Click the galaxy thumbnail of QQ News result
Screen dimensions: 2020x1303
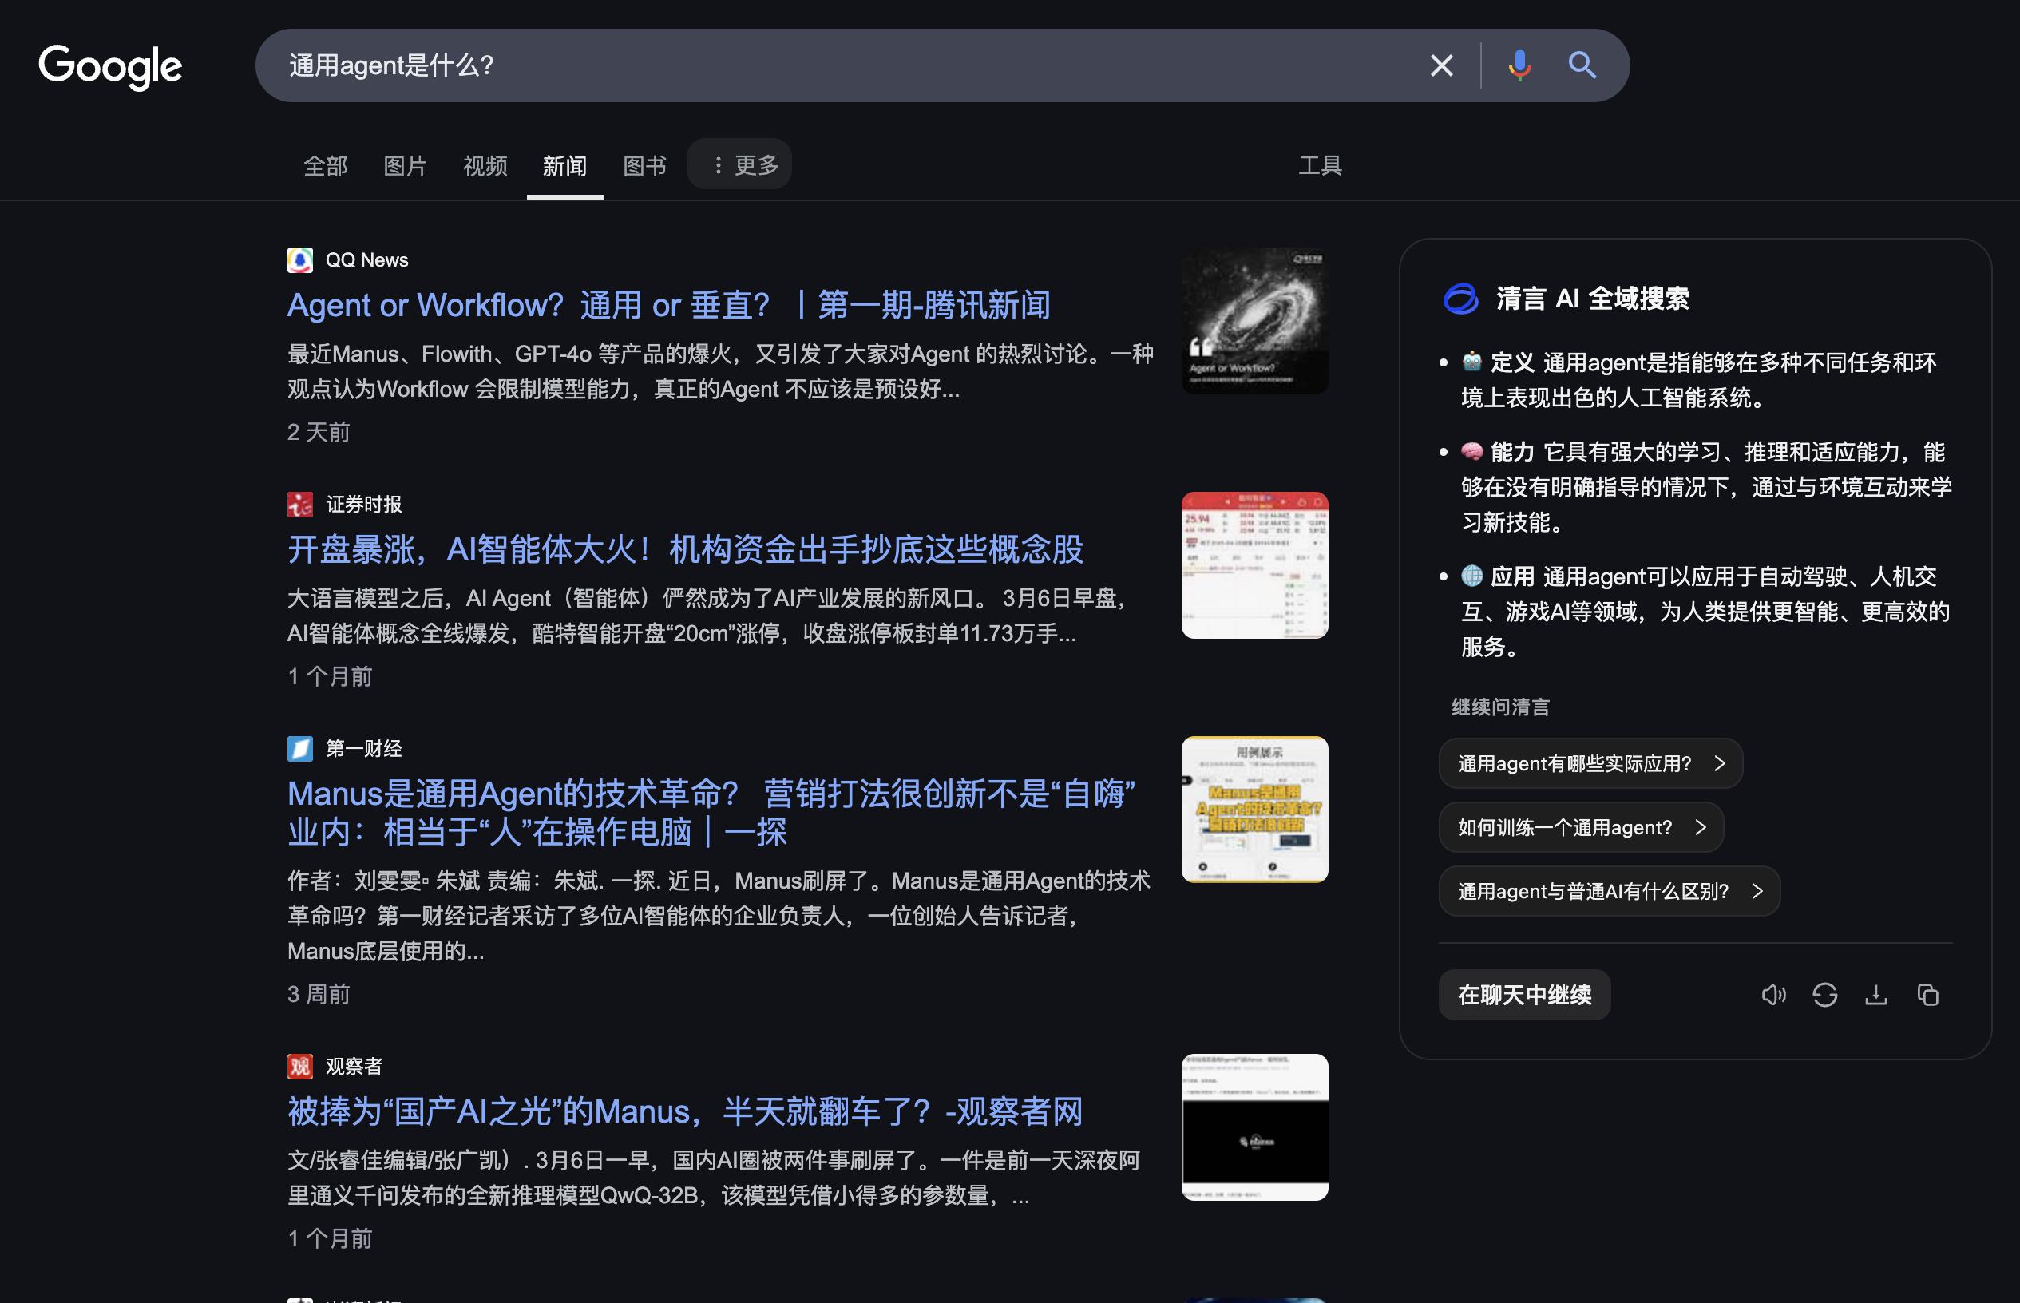tap(1254, 321)
